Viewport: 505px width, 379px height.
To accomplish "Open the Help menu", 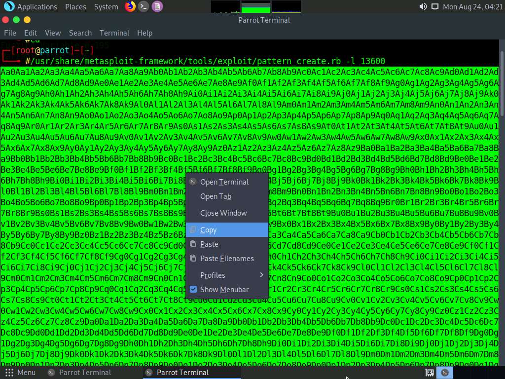I will 144,33.
